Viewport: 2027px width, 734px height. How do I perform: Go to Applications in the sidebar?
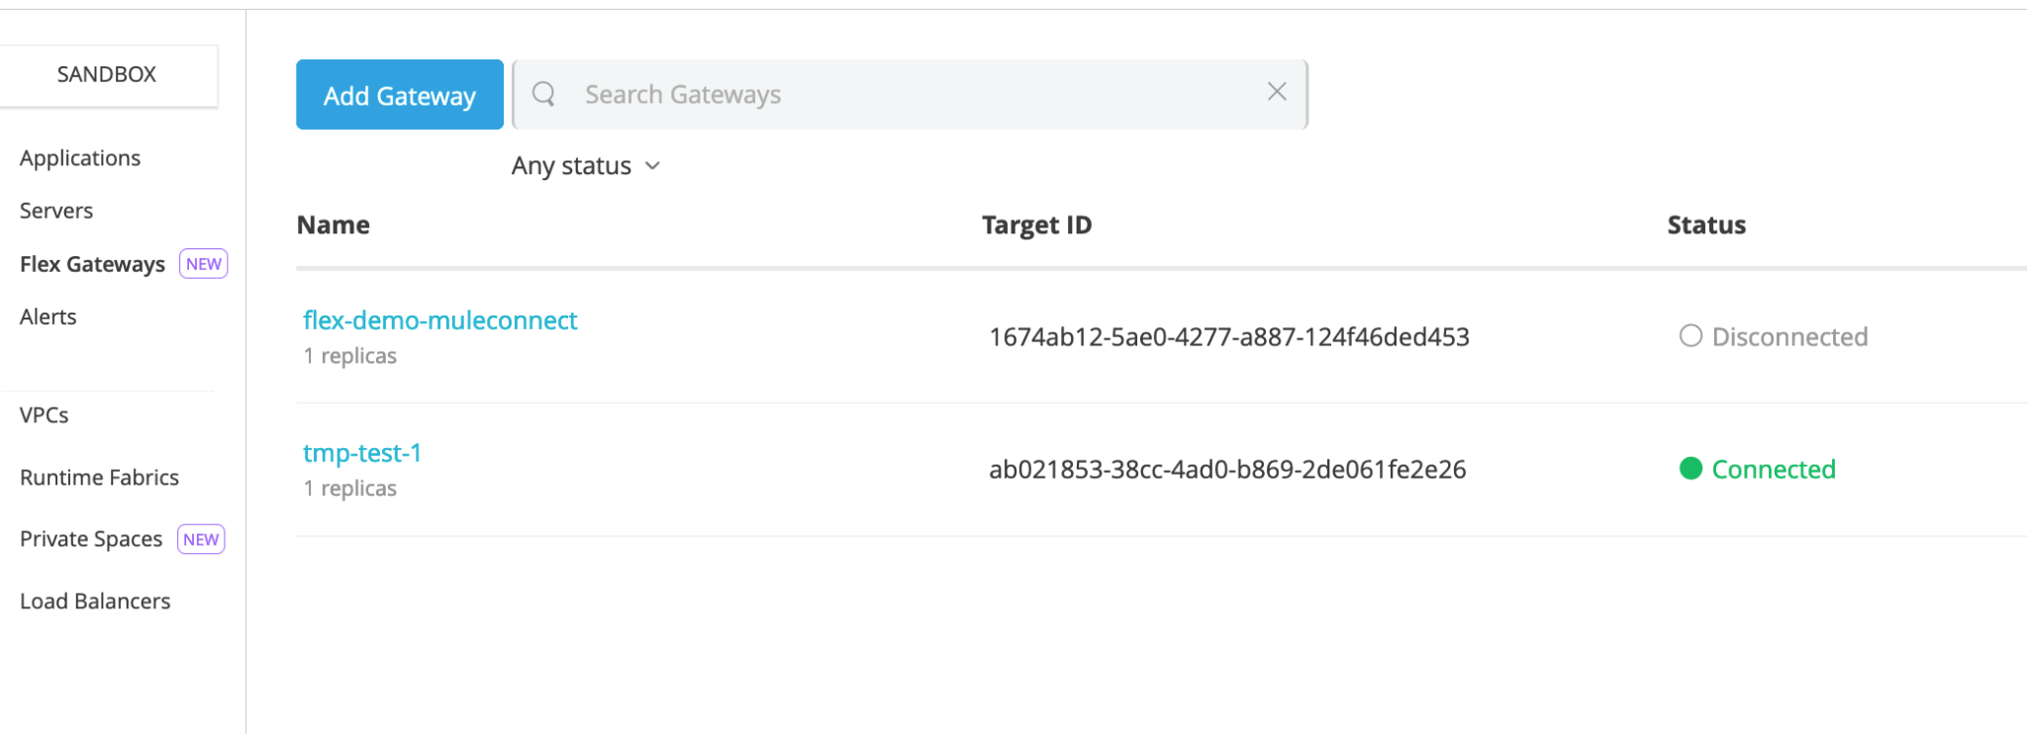(x=80, y=158)
